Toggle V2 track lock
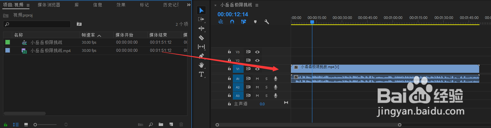491x128 pixels. pos(229,60)
